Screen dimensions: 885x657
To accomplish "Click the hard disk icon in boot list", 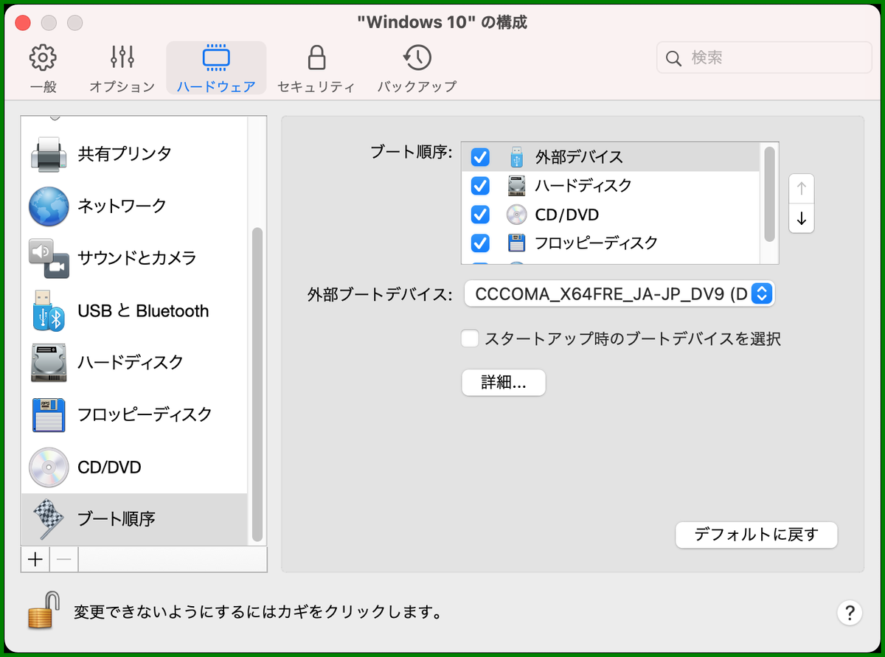I will (x=517, y=185).
